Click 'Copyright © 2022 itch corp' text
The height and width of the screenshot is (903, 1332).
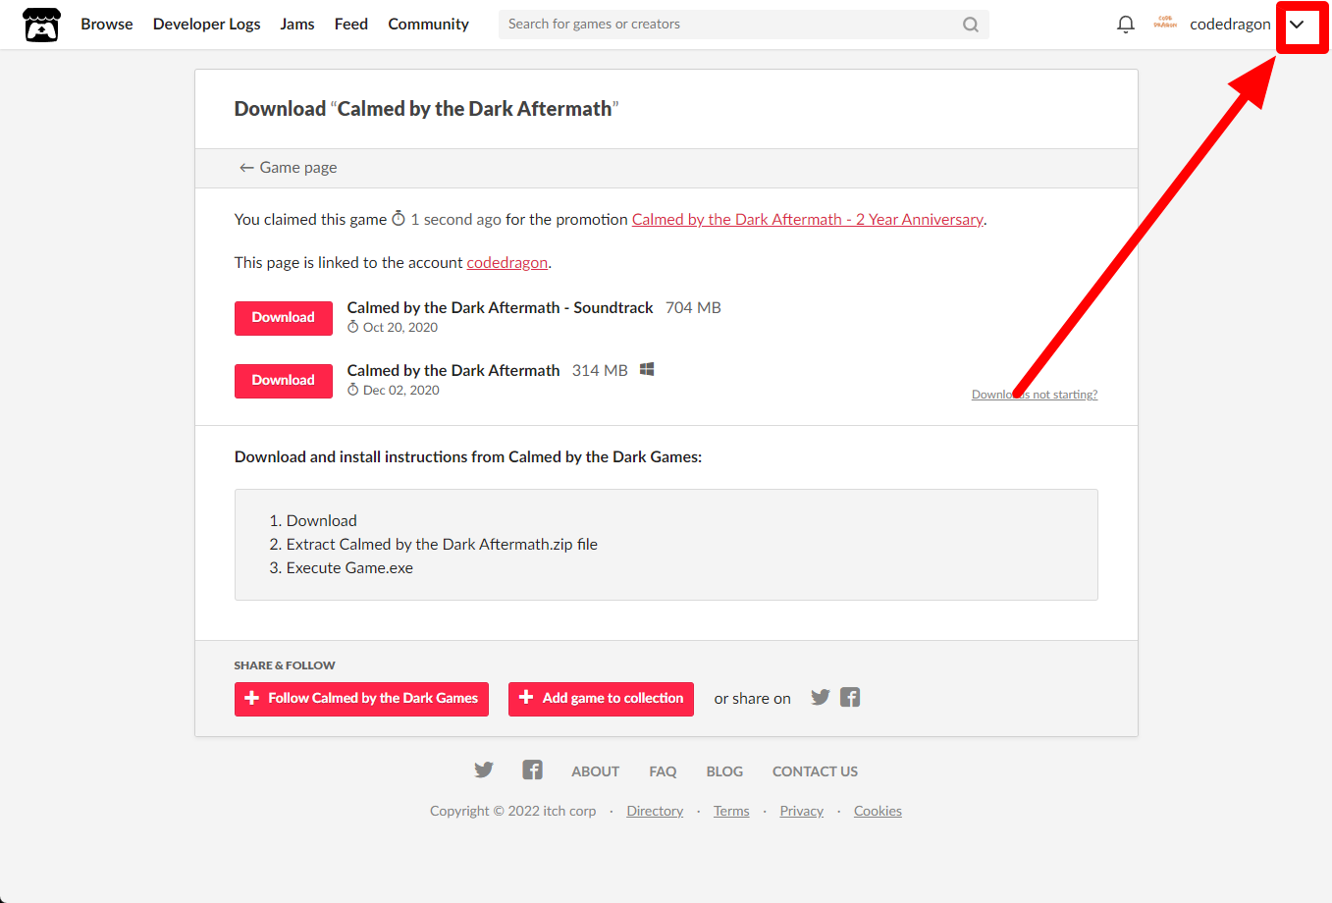coord(513,811)
